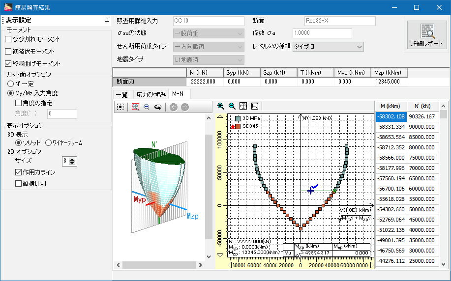451x281 pixels.
Task: Zoom out on the M-N chart
Action: (232, 106)
